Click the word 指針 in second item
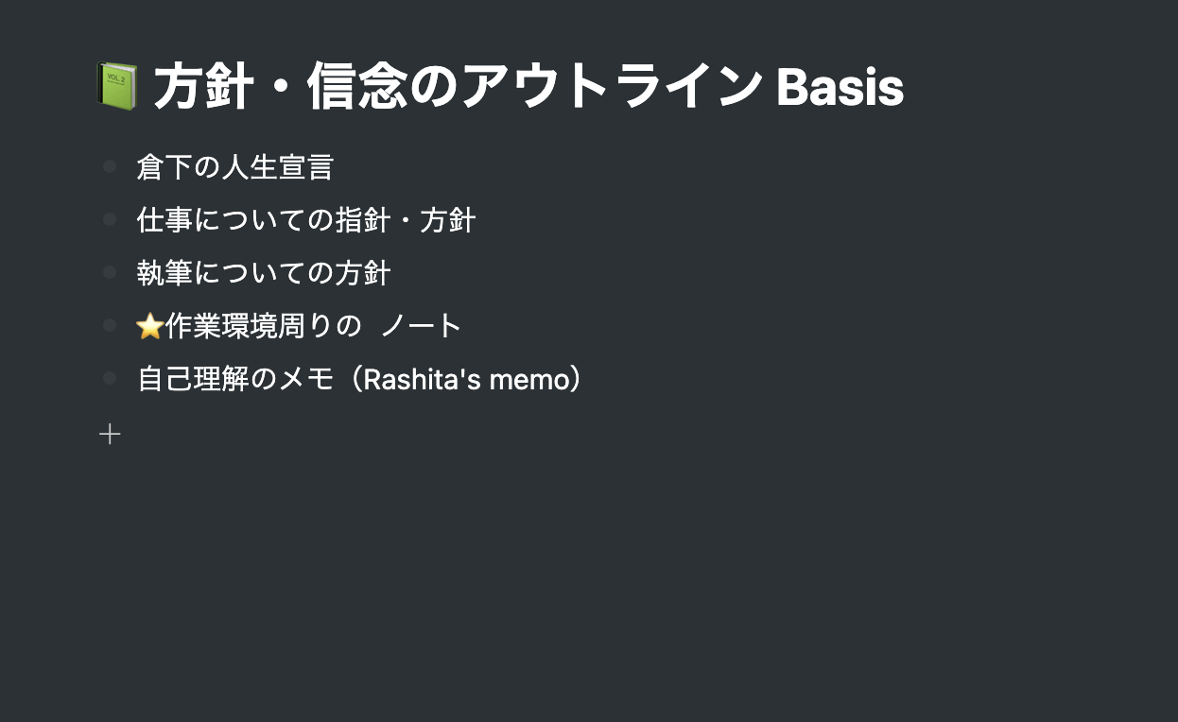 363,221
